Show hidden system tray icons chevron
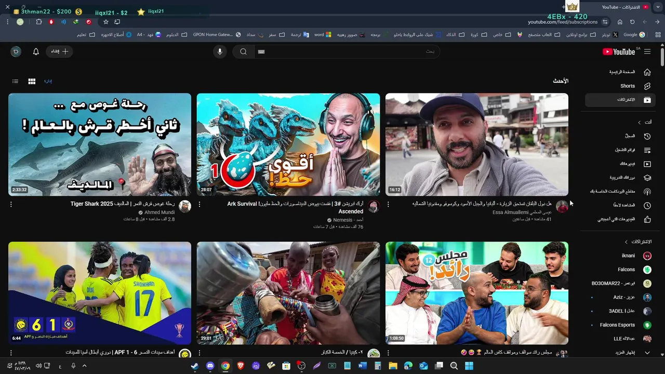The width and height of the screenshot is (665, 374). tap(84, 366)
